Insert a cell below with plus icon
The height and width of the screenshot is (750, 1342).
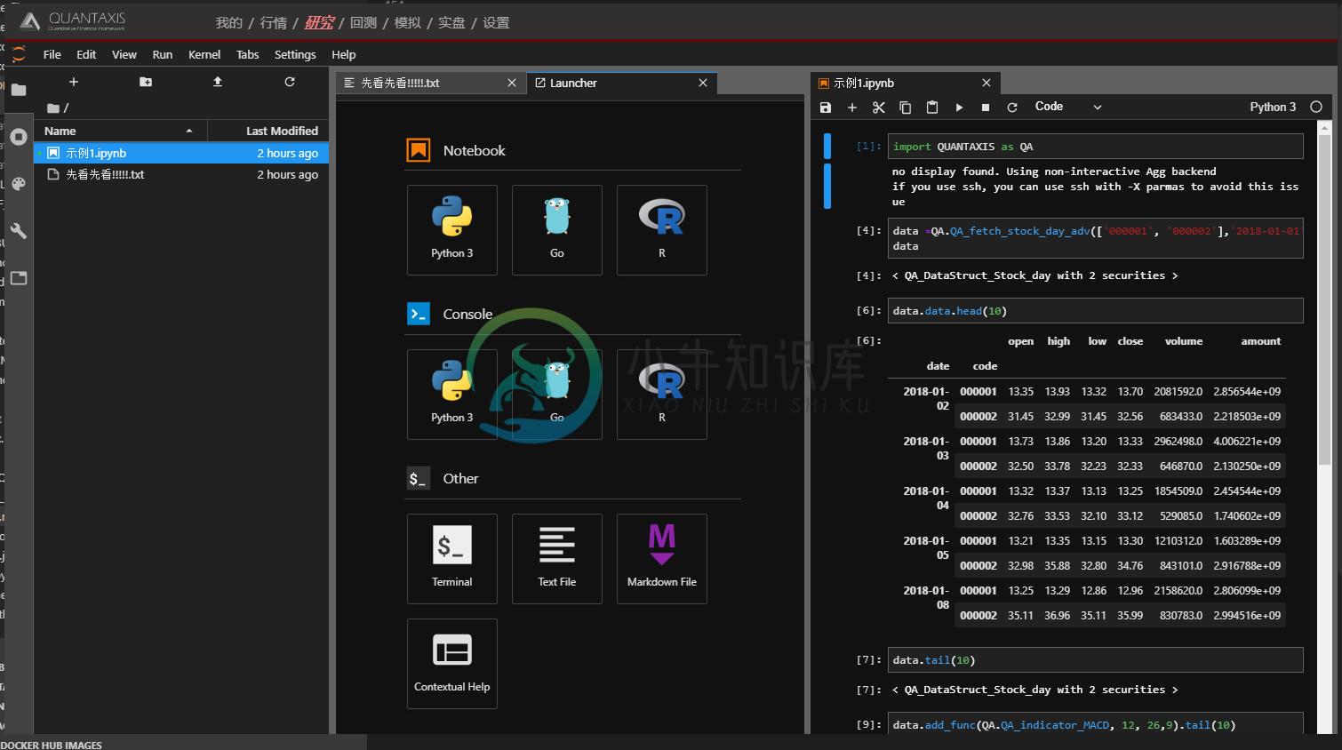[852, 108]
